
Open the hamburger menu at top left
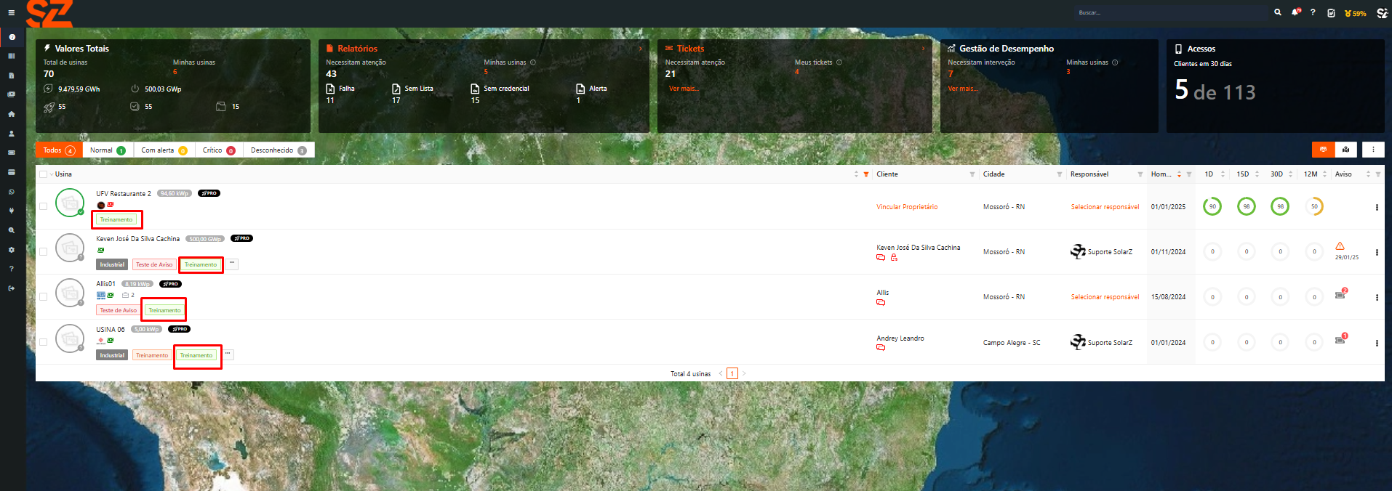(x=11, y=12)
